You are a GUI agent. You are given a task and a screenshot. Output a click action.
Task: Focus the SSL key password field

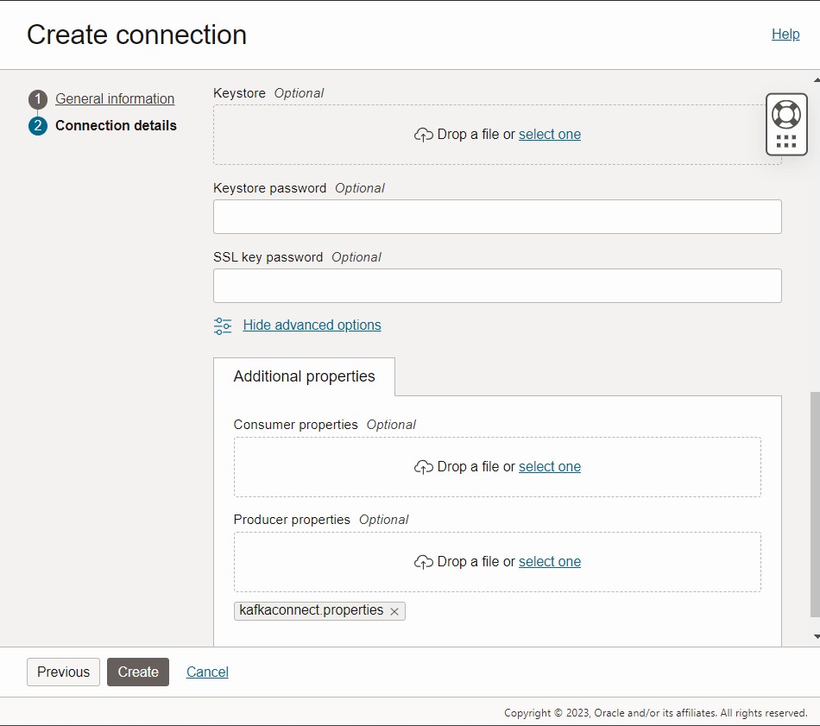(497, 286)
